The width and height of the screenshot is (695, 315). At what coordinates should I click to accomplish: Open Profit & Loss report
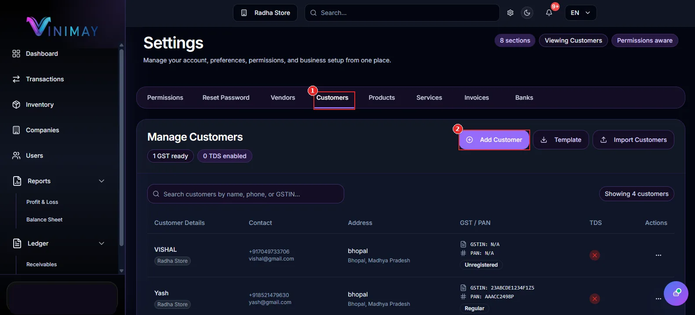click(42, 202)
